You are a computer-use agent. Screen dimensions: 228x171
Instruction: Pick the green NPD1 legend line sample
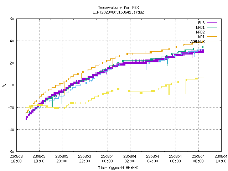(212, 27)
